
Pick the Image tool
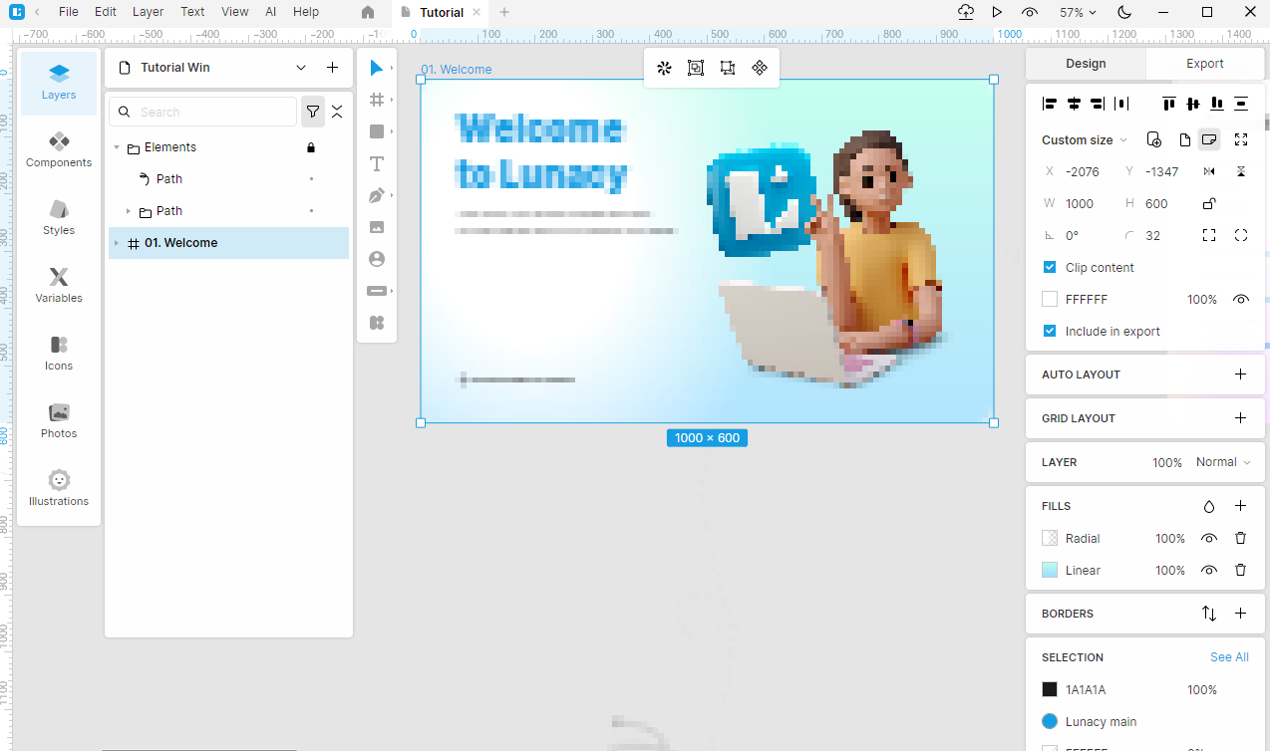pyautogui.click(x=376, y=227)
